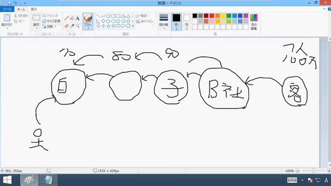Choose the Five-point star shape
This screenshot has width=331, height=186.
[108, 26]
